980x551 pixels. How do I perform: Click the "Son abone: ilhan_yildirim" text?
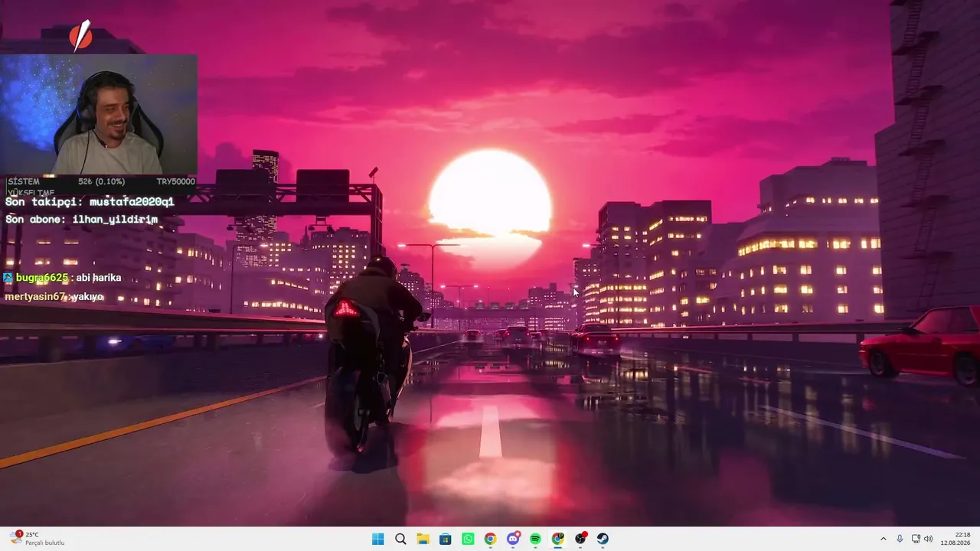pyautogui.click(x=81, y=220)
